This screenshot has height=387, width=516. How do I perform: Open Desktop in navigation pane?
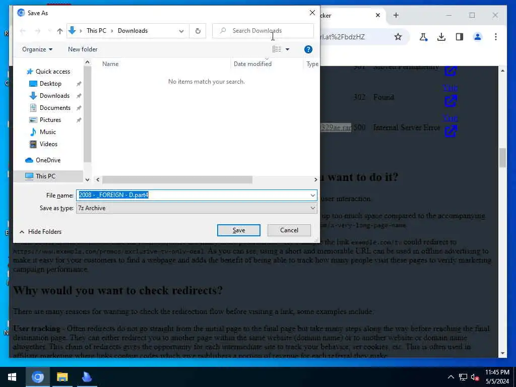point(50,84)
